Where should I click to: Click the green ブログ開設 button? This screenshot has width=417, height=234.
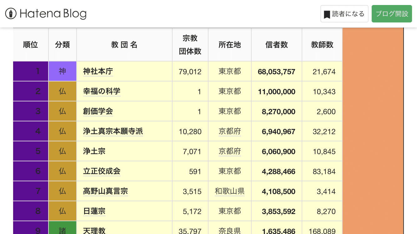coord(392,14)
